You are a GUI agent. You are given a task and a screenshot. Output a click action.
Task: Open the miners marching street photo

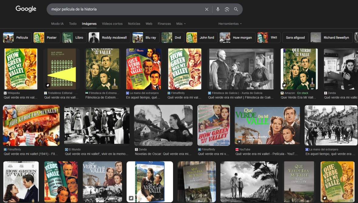click(x=331, y=125)
